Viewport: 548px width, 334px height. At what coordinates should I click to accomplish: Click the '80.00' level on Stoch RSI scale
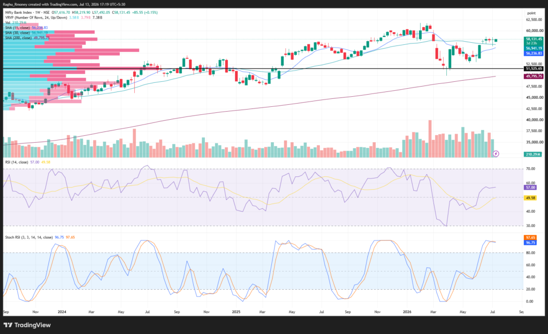coord(530,253)
